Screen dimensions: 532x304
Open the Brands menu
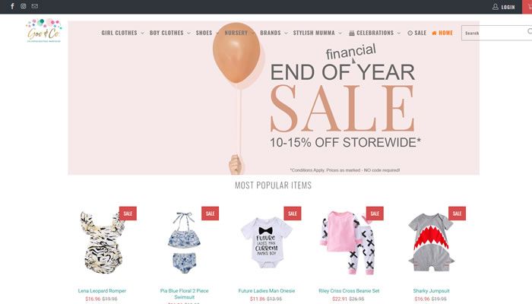[x=274, y=33]
